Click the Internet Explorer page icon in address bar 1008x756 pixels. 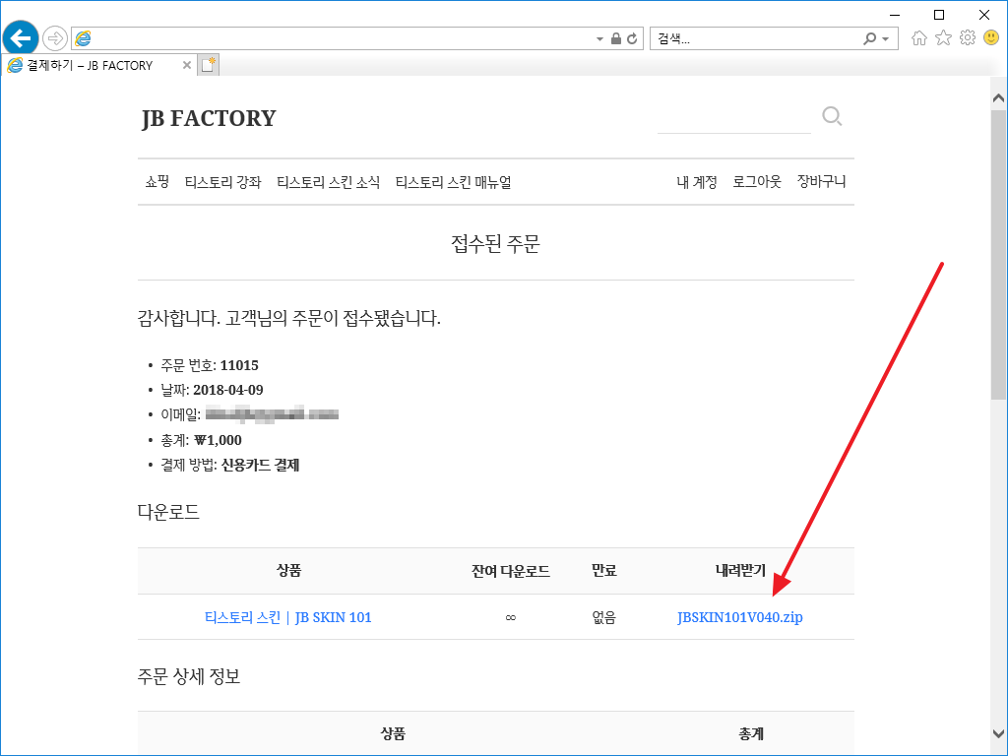click(83, 38)
